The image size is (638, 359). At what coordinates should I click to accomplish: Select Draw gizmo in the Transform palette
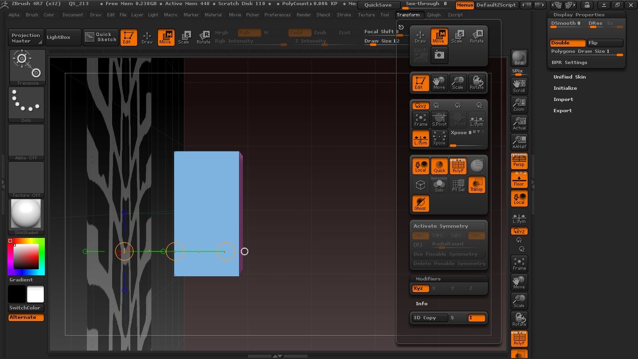[420, 36]
